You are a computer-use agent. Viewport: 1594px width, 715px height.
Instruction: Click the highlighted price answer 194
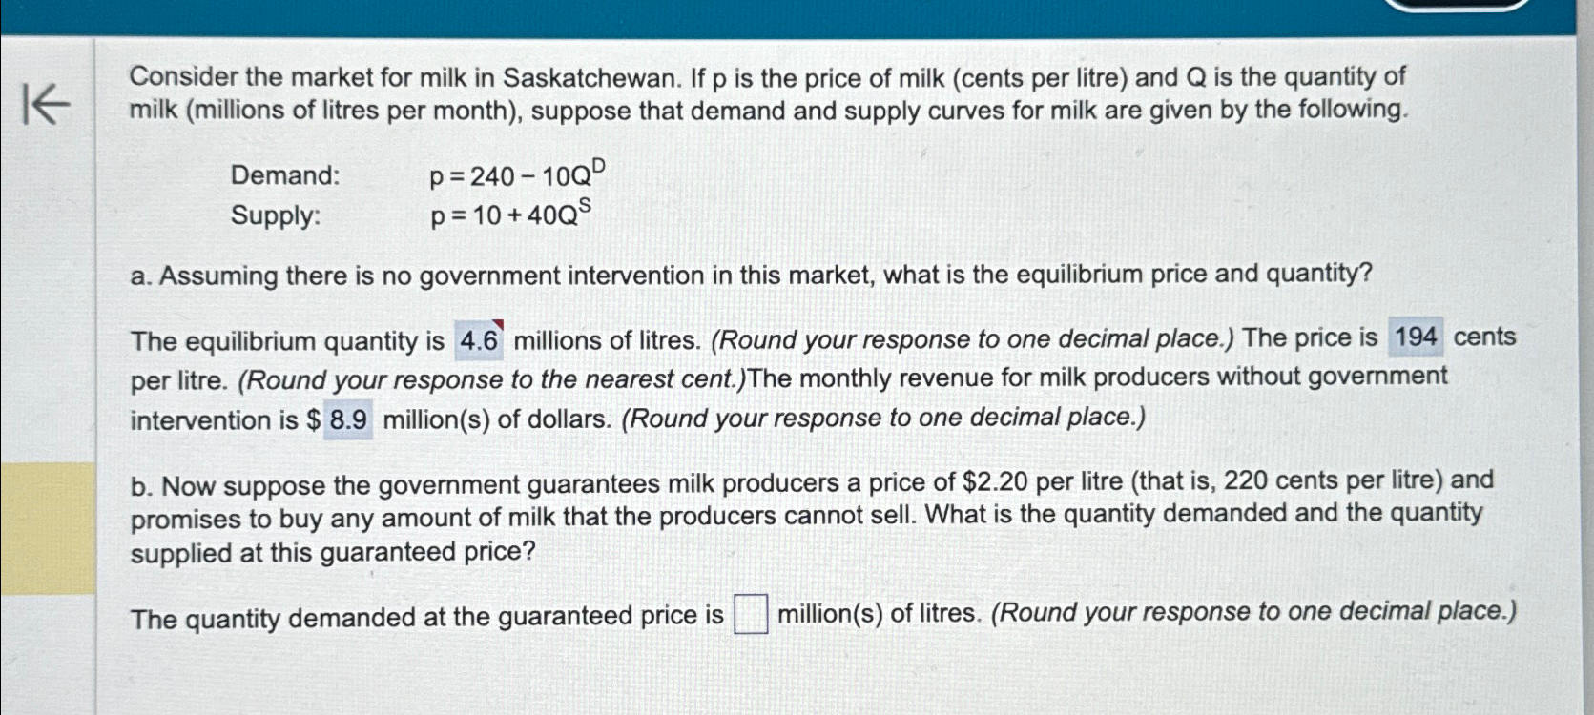pyautogui.click(x=1417, y=337)
